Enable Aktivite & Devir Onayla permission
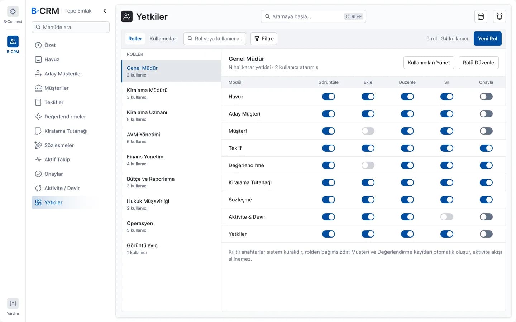Image resolution: width=516 pixels, height=322 pixels. [x=486, y=217]
